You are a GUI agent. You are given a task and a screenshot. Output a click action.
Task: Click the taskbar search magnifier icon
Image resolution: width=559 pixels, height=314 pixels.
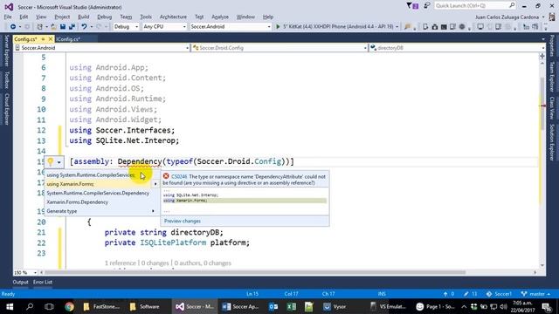click(30, 306)
